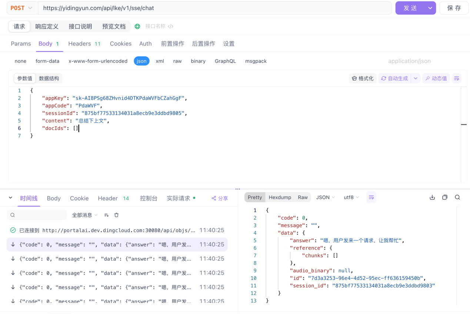Copy response using the copy icon

445,197
